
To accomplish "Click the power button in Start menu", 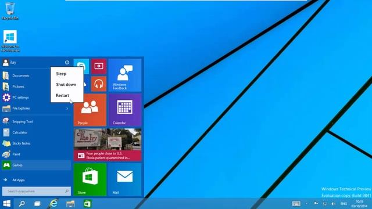I will point(67,62).
